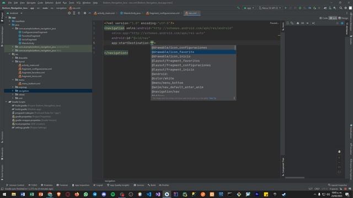
Task: Toggle the Resource Manager side tab
Action: pos(2,36)
